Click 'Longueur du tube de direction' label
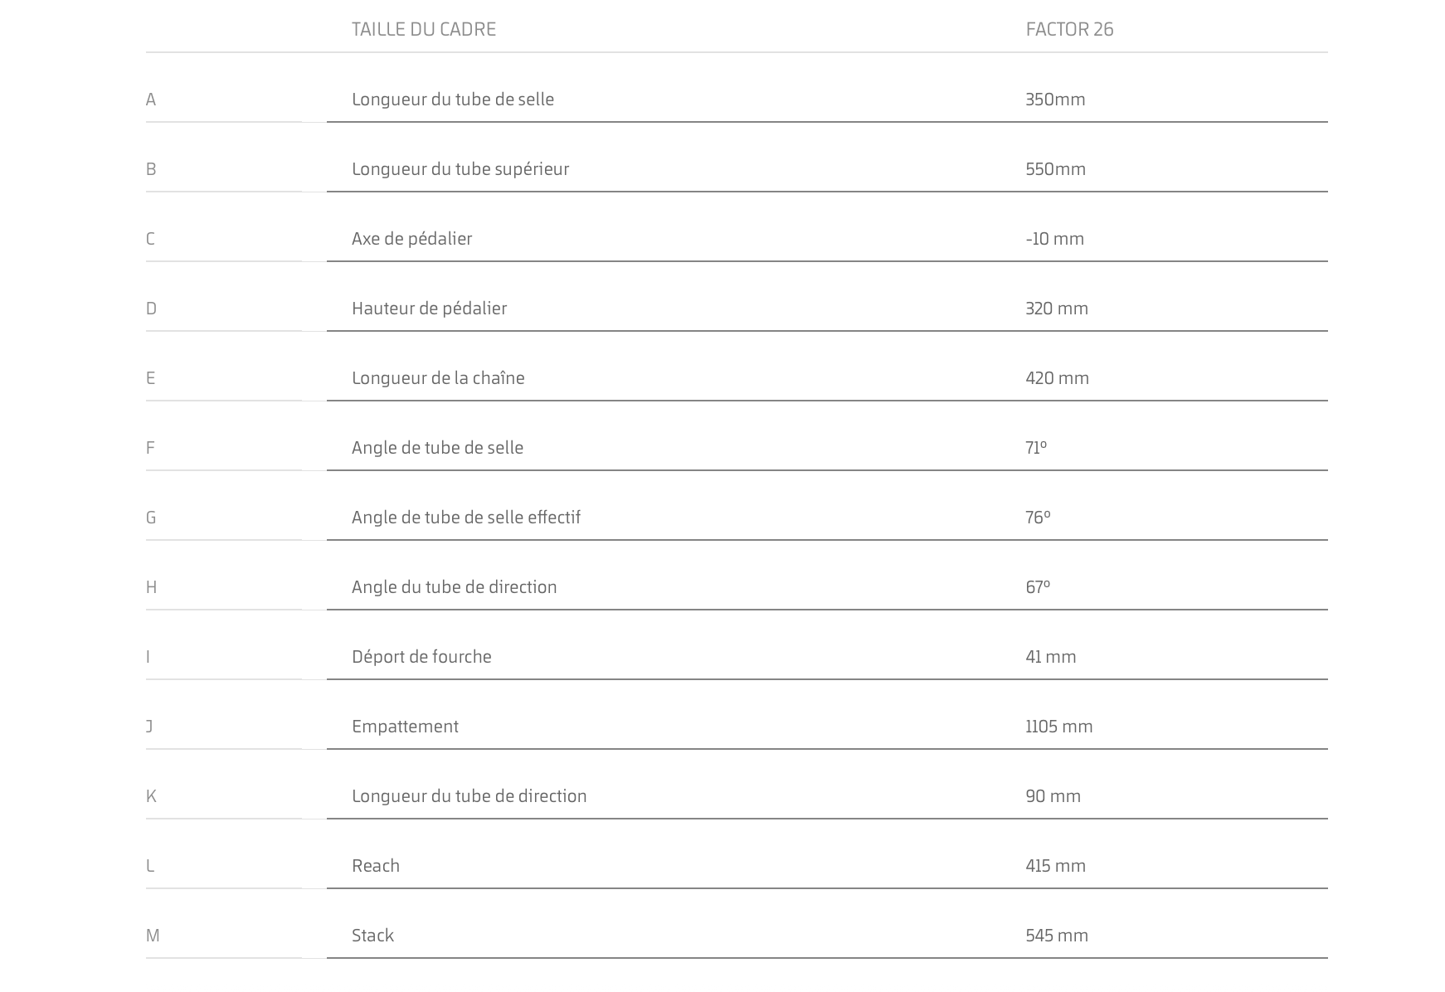The width and height of the screenshot is (1445, 992). [x=469, y=796]
